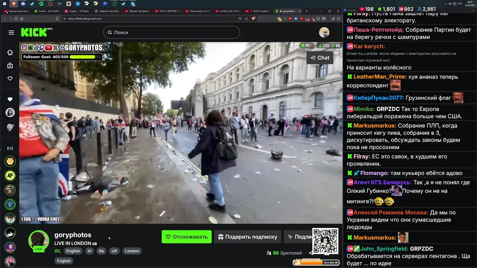
Task: Click Агент КГБ Беларусь username in chat
Action: [382, 182]
